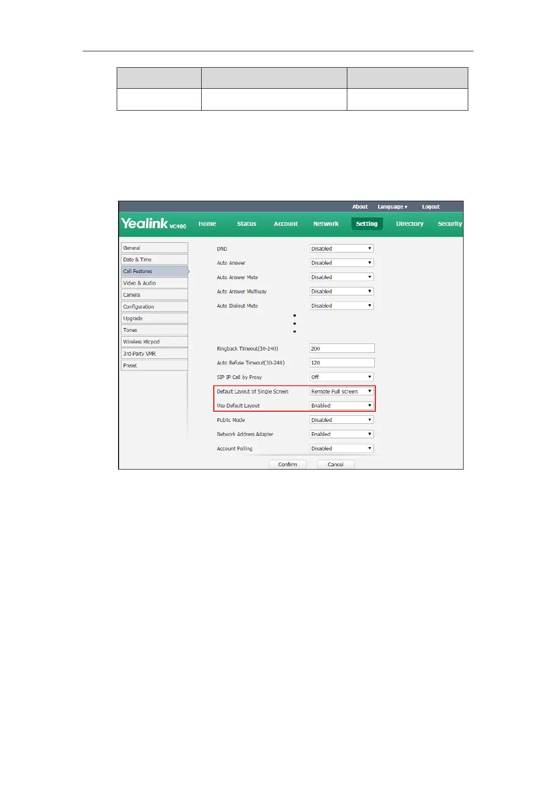This screenshot has height=786, width=556.
Task: Expand the DND dropdown
Action: [342, 249]
